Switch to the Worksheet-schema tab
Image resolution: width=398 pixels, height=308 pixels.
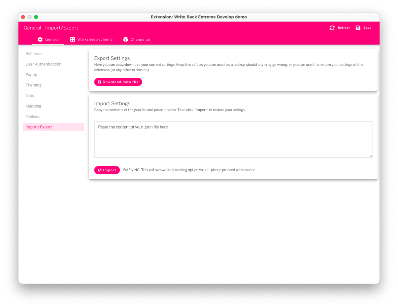point(95,39)
